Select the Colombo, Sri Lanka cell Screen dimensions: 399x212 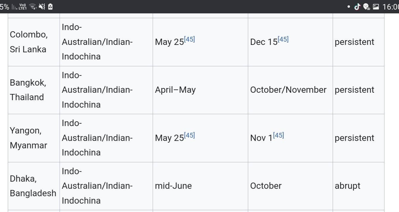click(x=29, y=42)
